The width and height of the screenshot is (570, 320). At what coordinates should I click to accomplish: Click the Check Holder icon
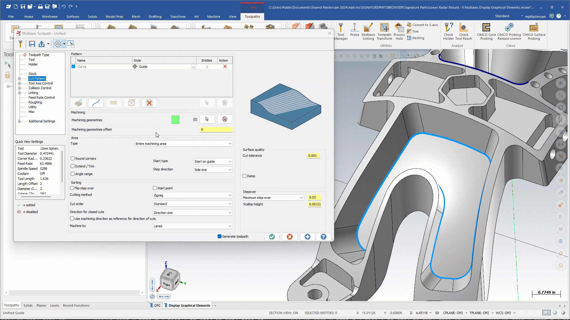coord(448,31)
